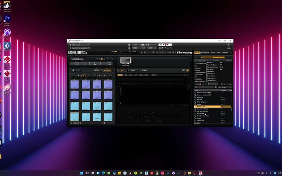
Task: Click the Steinberg logo
Action: [184, 52]
